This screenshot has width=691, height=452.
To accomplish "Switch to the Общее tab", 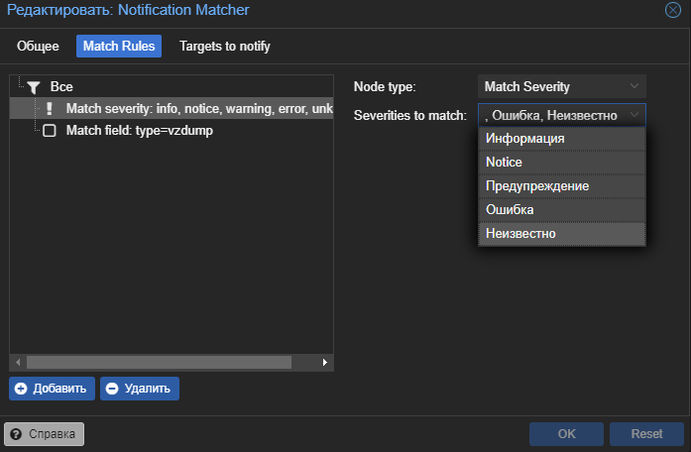I will click(x=39, y=47).
